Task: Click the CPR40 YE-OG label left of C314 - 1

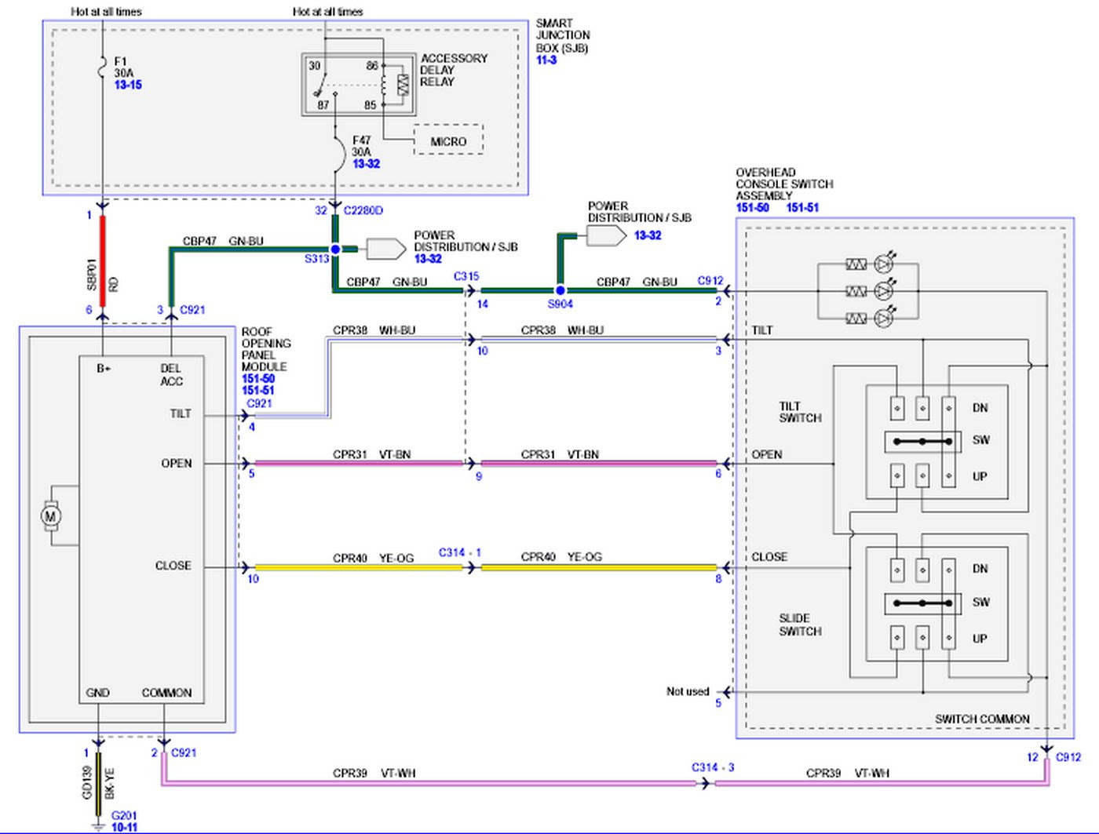Action: (373, 558)
